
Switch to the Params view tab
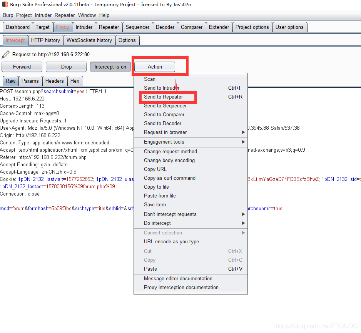(30, 81)
